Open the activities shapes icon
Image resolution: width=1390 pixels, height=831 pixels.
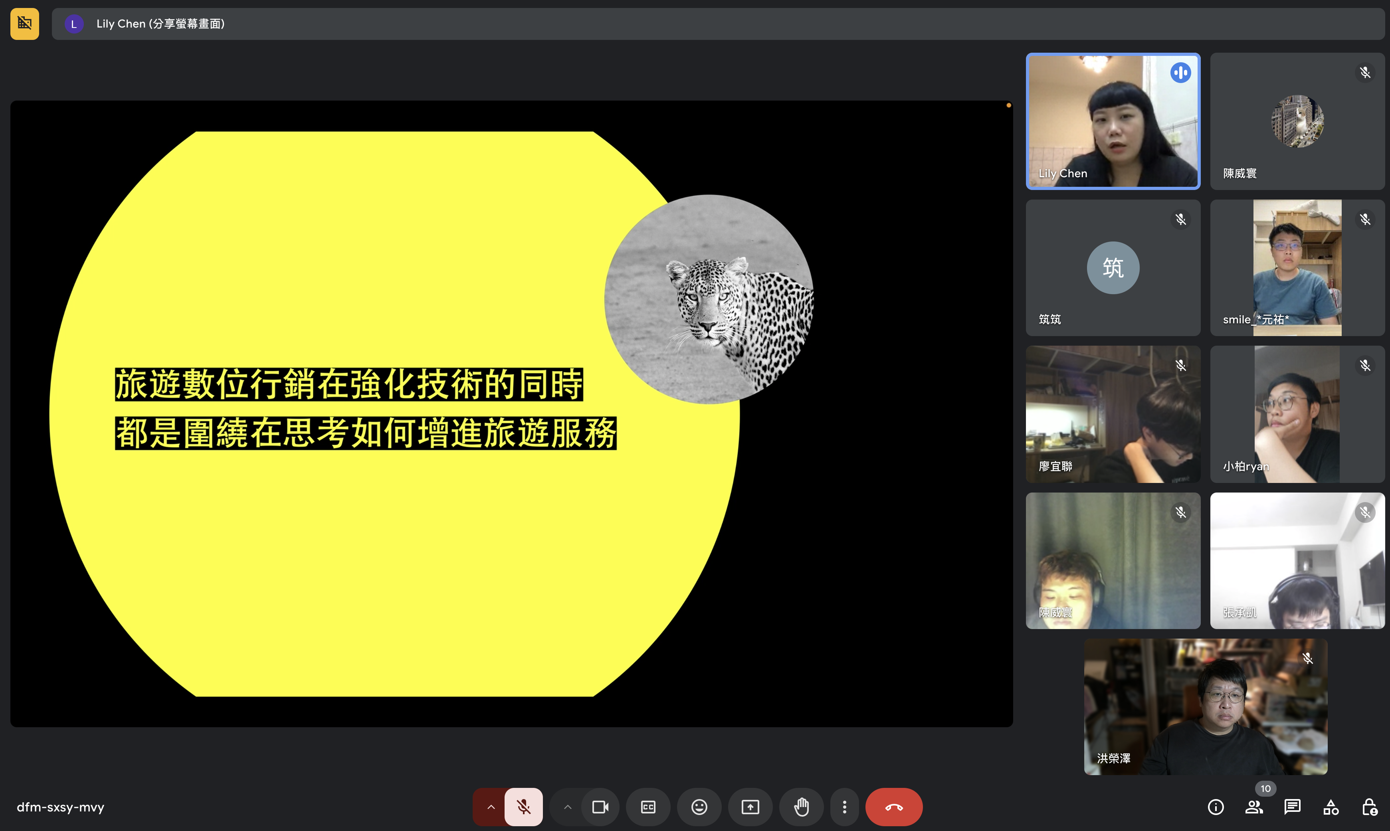[1331, 807]
